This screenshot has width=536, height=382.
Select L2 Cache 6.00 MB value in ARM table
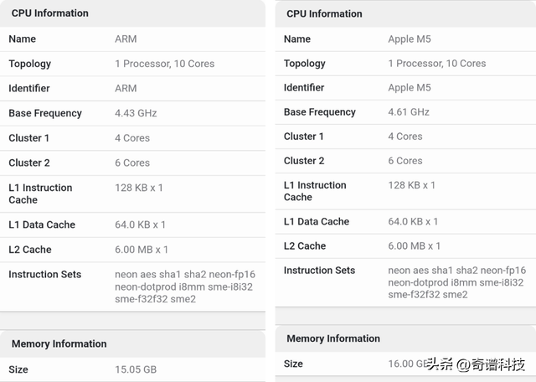click(x=142, y=250)
